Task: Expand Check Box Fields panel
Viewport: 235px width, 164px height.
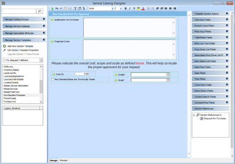Action: [227, 85]
